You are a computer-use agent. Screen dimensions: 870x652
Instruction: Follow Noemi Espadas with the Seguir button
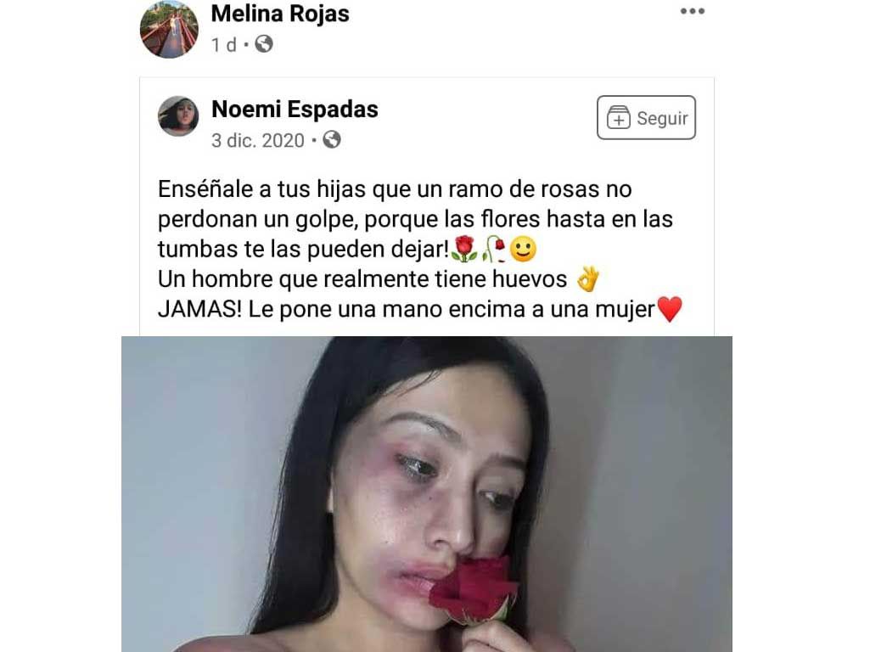[x=646, y=118]
